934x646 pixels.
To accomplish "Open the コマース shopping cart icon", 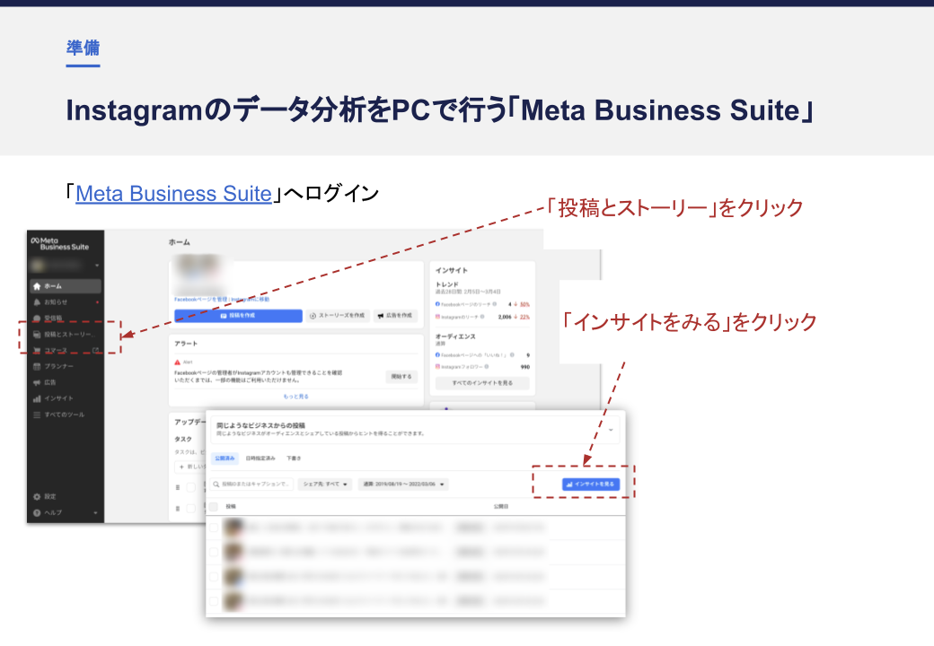I will coord(37,350).
